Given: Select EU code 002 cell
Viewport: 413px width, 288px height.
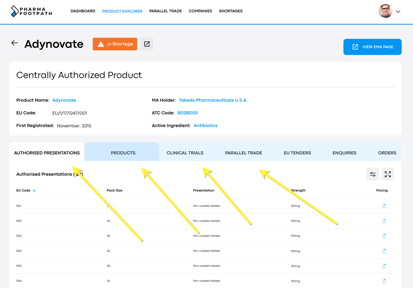Looking at the screenshot, I should pyautogui.click(x=19, y=221).
